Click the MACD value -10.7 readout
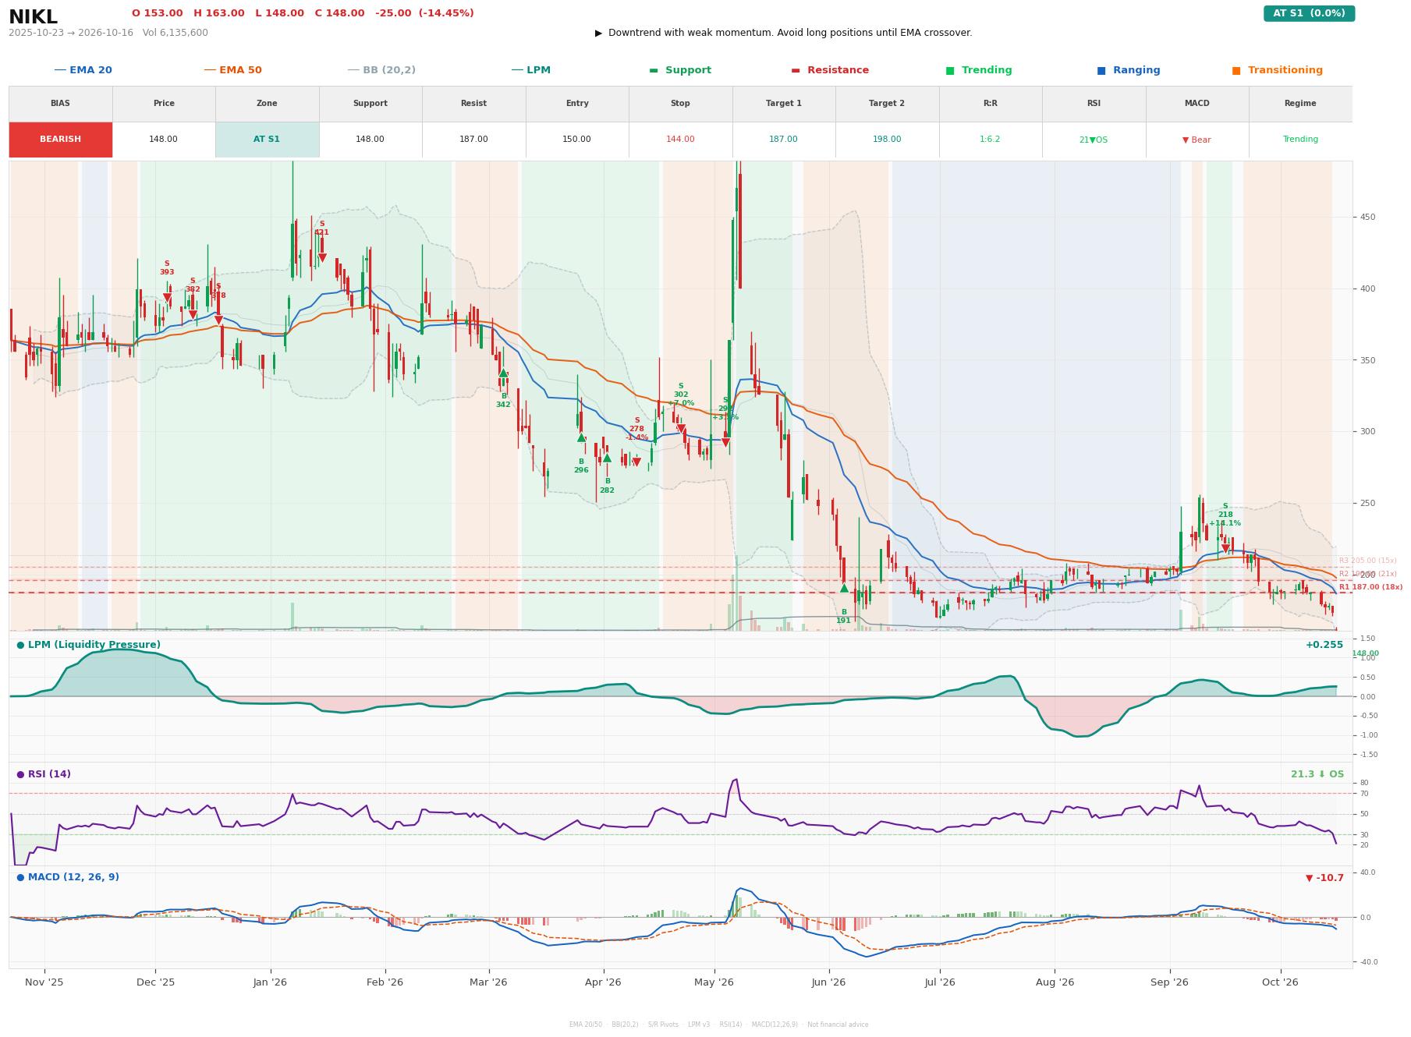 1324,878
